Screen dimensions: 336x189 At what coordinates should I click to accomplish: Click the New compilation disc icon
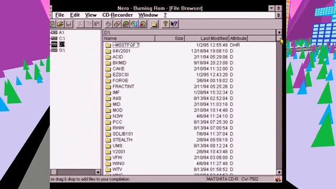[52, 24]
